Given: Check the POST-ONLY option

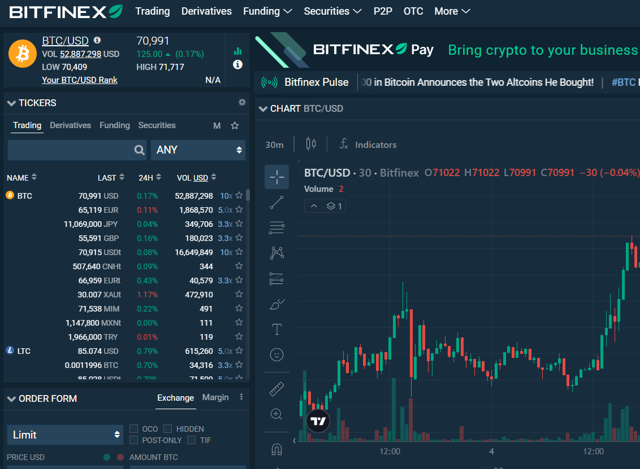Looking at the screenshot, I should pyautogui.click(x=133, y=440).
